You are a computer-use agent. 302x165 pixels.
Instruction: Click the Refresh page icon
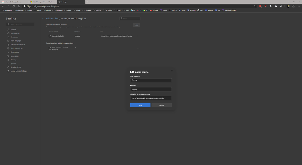(14, 6)
